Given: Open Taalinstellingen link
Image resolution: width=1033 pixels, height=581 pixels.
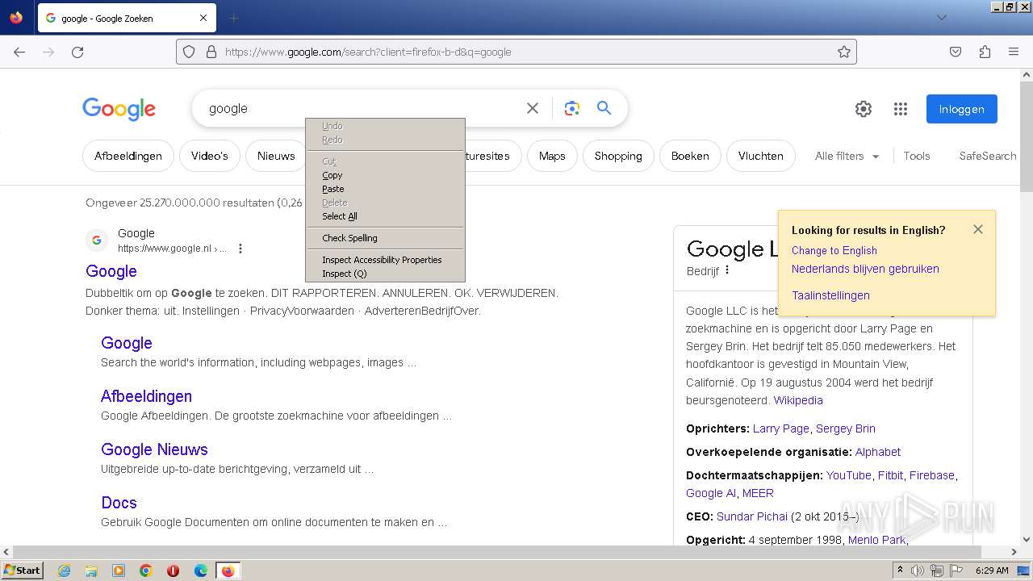Looking at the screenshot, I should pyautogui.click(x=830, y=295).
